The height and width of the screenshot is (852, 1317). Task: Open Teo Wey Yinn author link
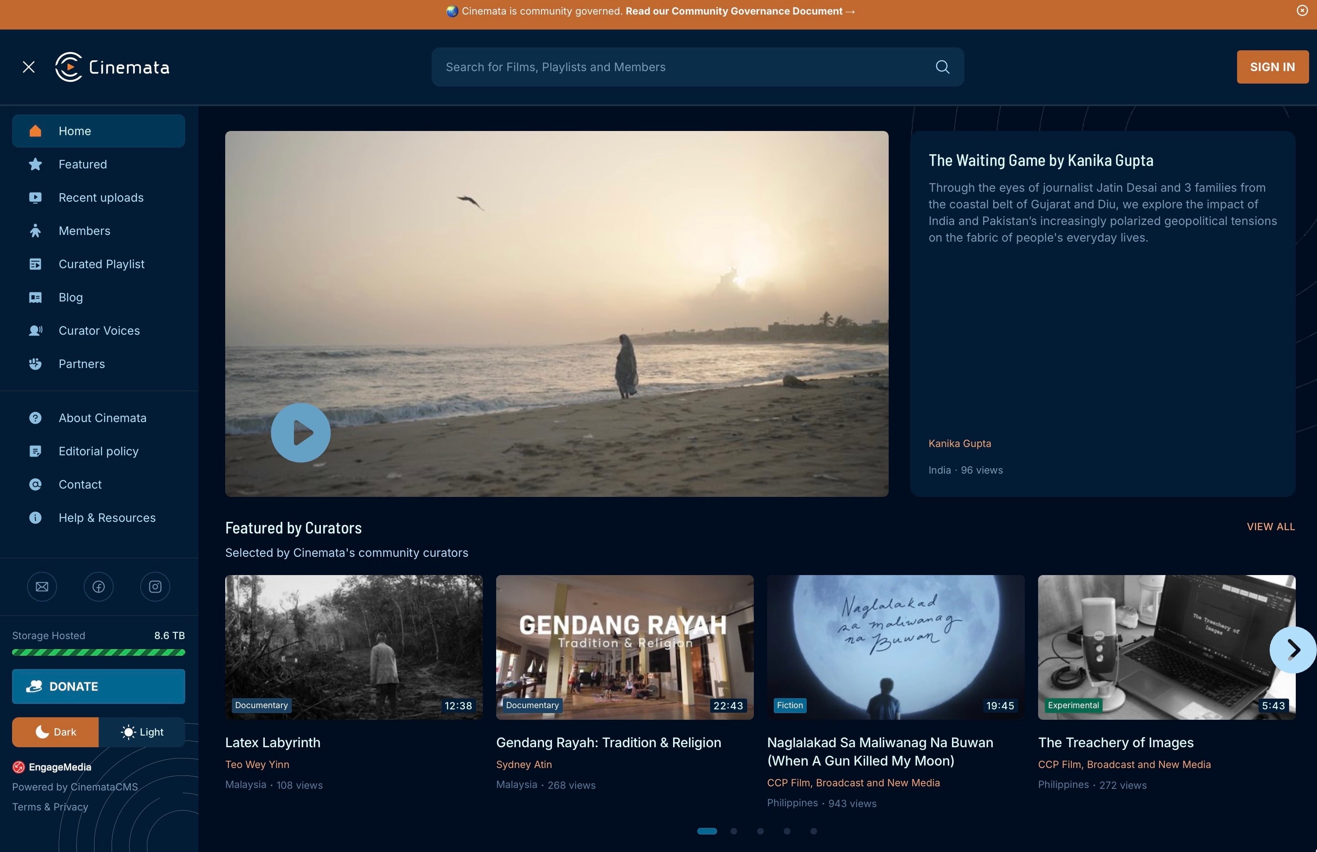(x=257, y=764)
